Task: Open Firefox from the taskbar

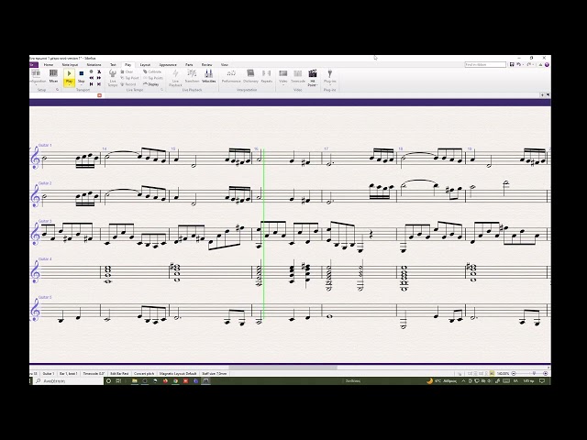Action: tap(165, 381)
